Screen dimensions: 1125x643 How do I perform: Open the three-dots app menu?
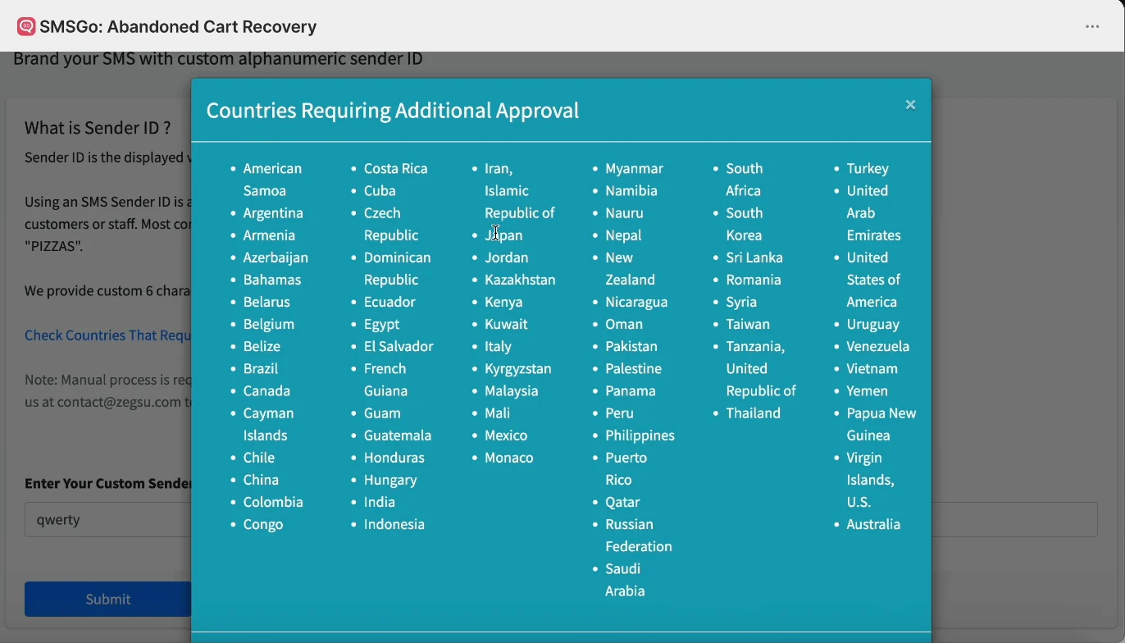[x=1092, y=27]
